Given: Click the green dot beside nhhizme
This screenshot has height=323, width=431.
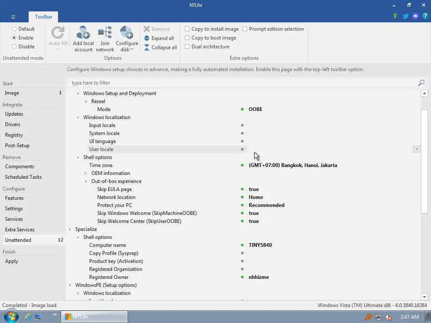Looking at the screenshot, I should [242, 277].
